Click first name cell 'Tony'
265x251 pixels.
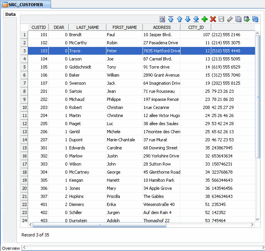[124, 67]
